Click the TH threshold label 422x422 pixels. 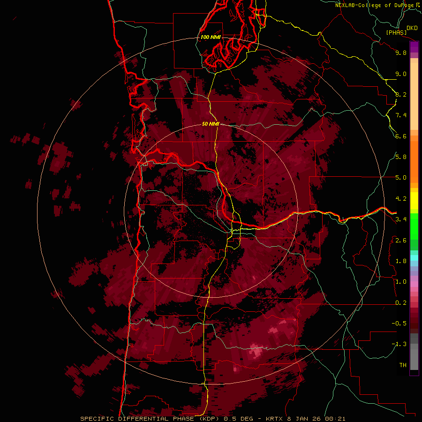pyautogui.click(x=403, y=365)
